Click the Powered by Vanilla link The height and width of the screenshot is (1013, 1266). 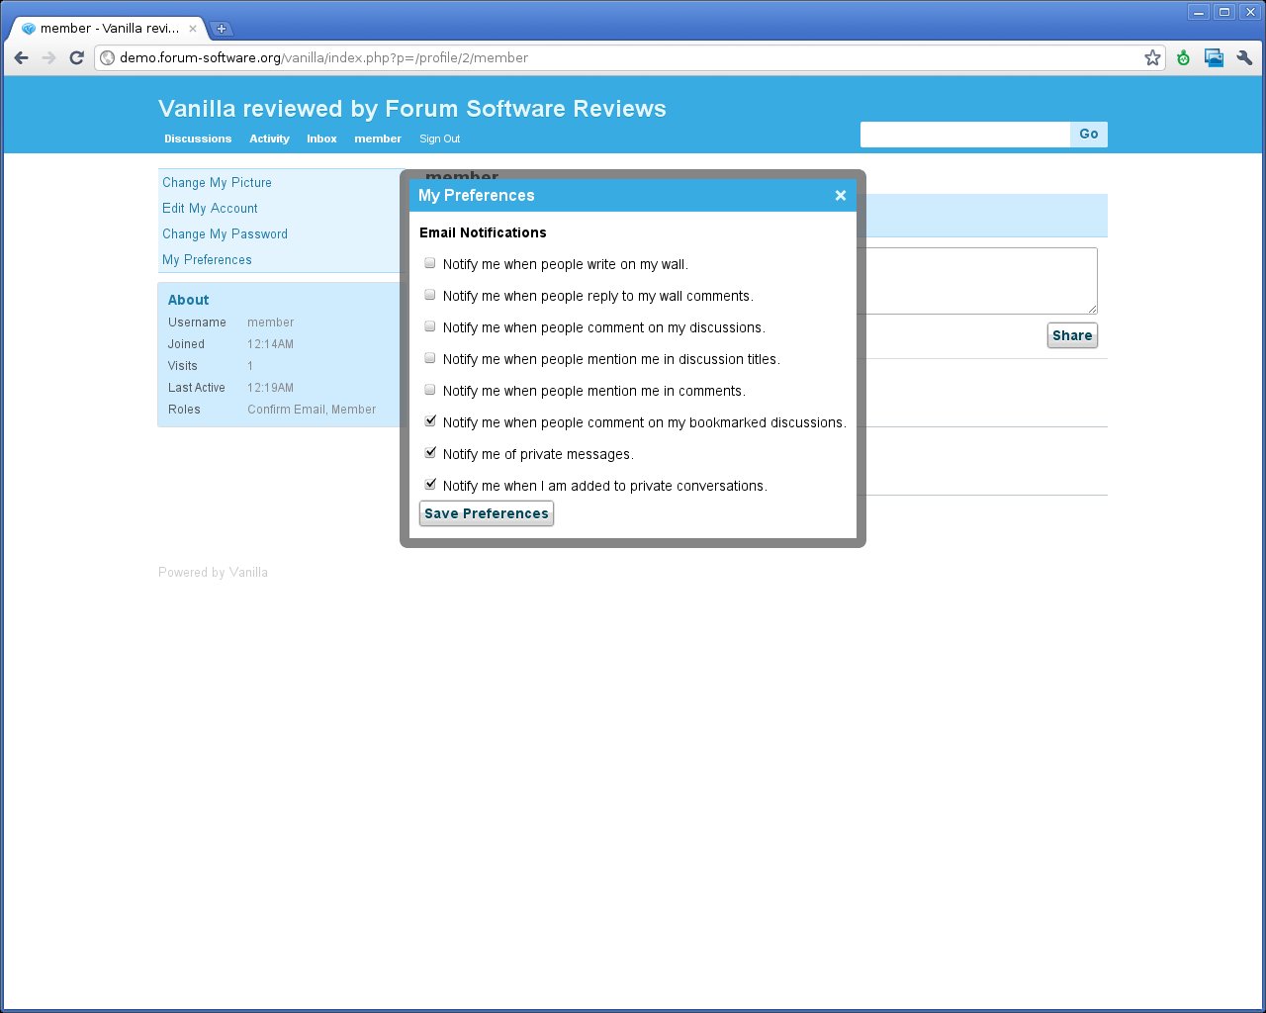(x=213, y=572)
